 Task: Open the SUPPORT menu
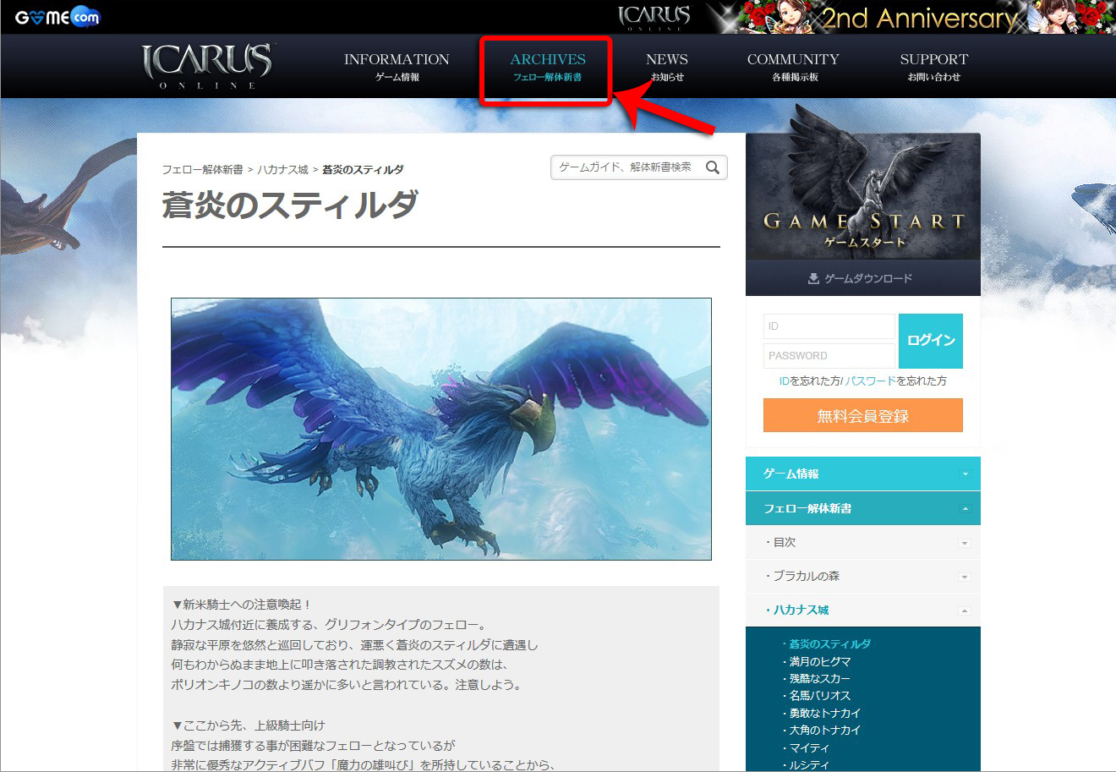933,67
